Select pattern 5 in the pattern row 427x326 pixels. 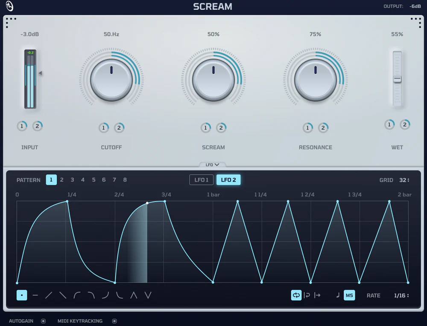[94, 179]
